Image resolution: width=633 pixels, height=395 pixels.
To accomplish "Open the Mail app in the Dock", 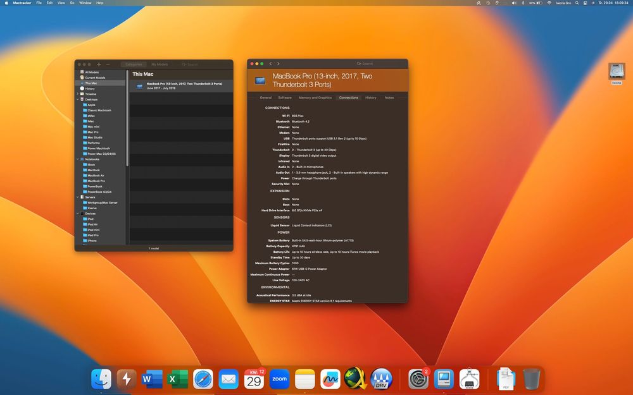I will coord(228,379).
